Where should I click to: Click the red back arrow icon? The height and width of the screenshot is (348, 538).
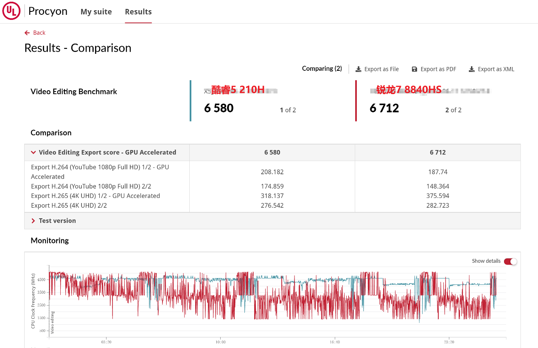point(27,33)
